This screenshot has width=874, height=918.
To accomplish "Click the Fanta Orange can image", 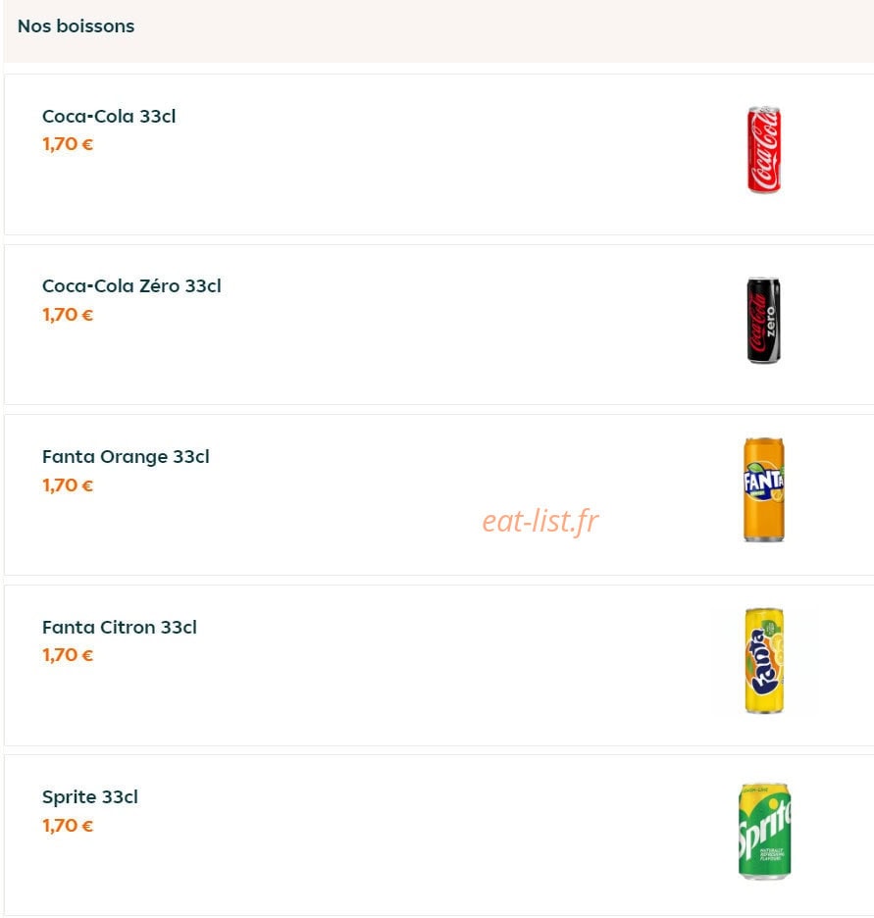I will 764,489.
